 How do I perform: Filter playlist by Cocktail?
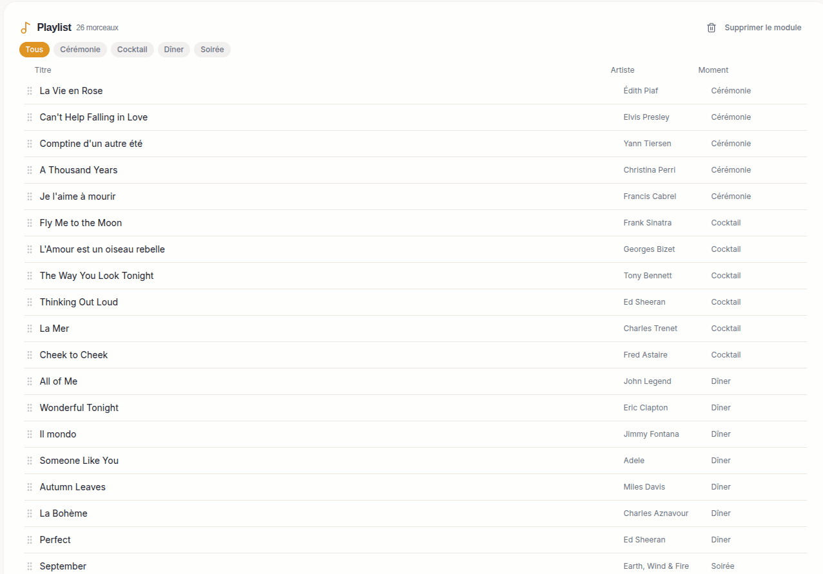pos(132,50)
